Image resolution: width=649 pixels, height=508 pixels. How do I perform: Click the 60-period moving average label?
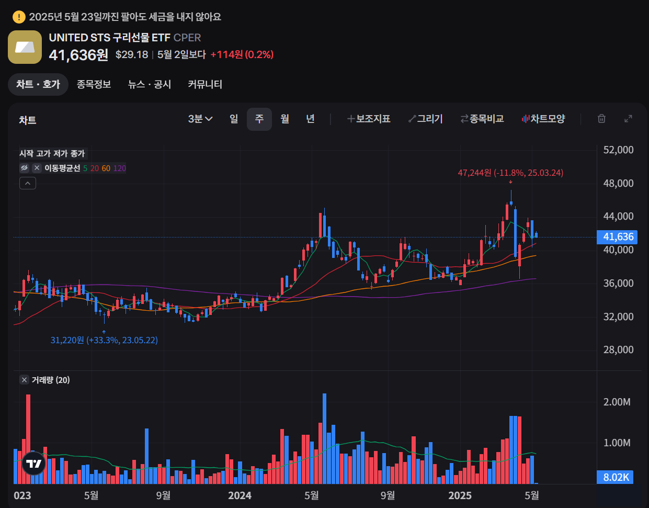coord(106,168)
